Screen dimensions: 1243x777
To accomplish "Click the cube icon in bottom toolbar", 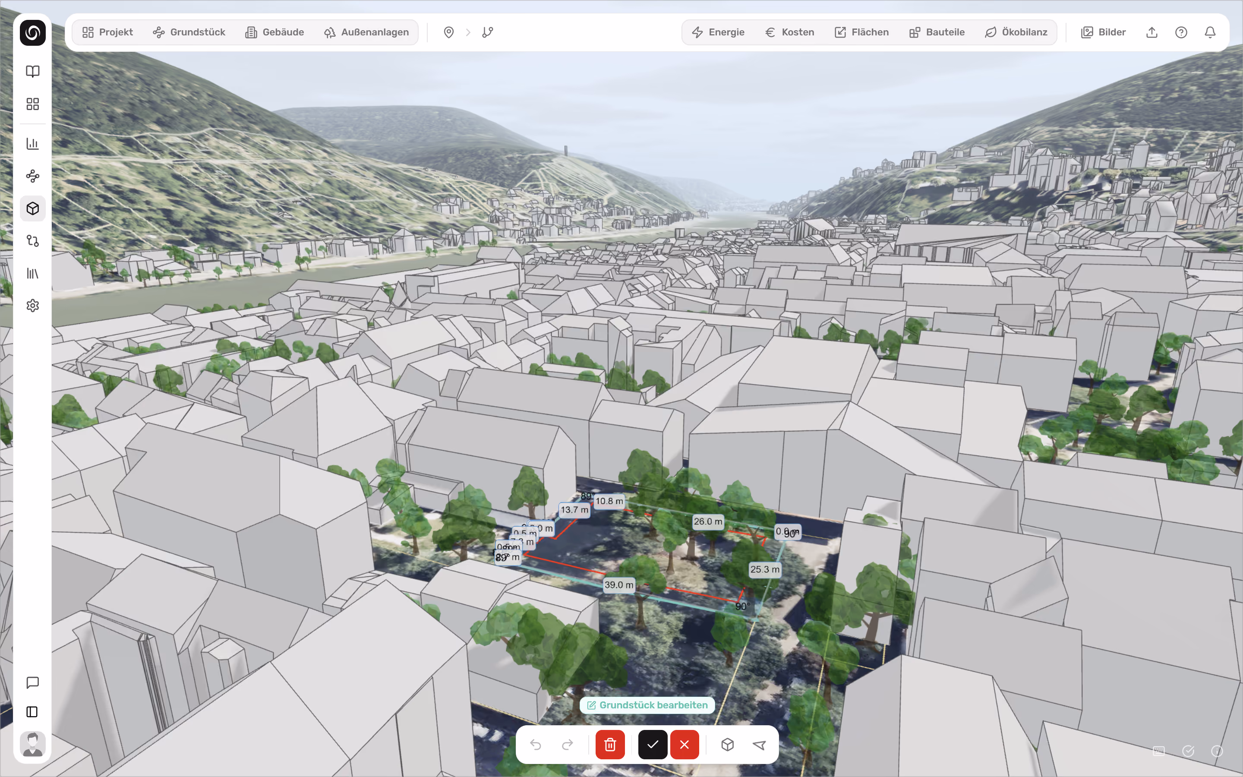I will tap(727, 745).
